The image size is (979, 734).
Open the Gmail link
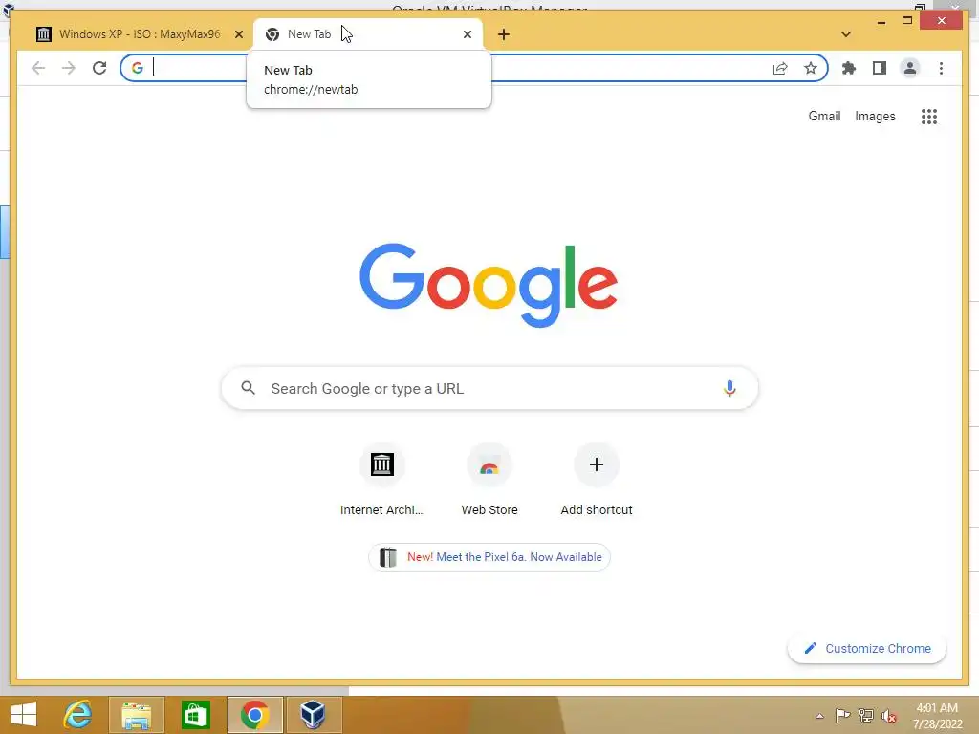824,116
